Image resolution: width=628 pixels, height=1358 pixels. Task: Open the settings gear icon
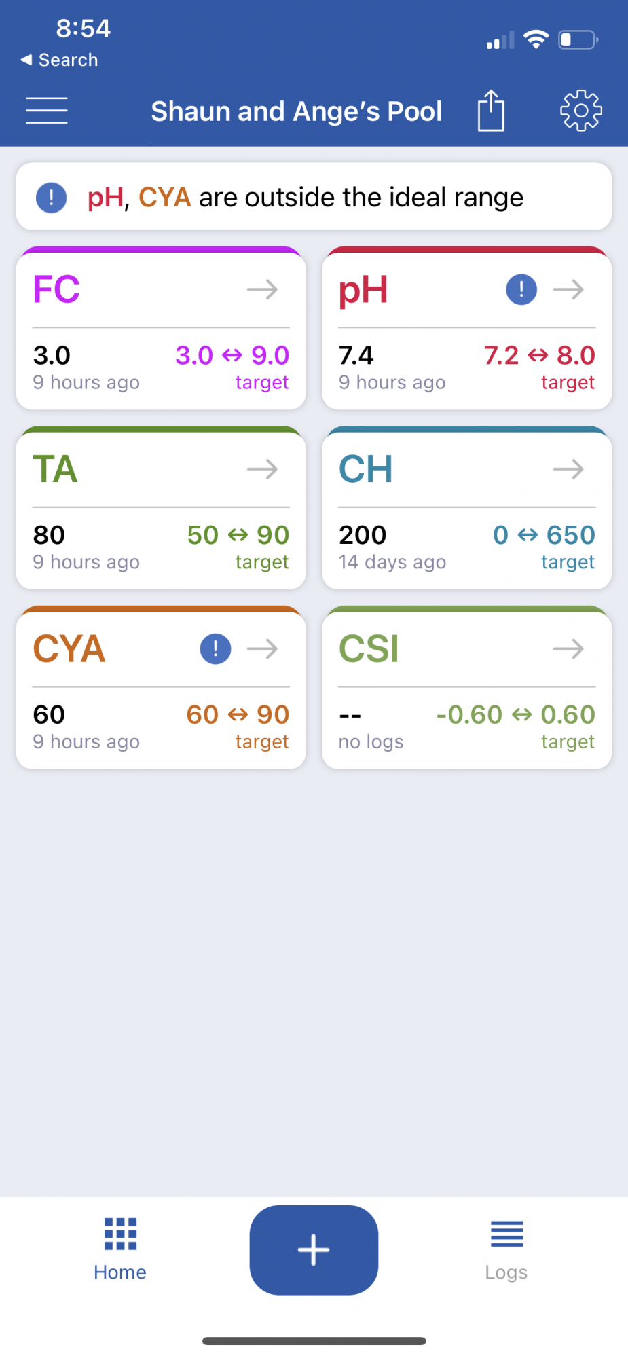580,110
